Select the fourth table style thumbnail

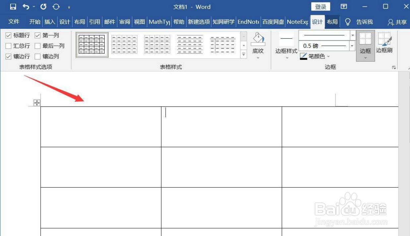[x=190, y=45]
